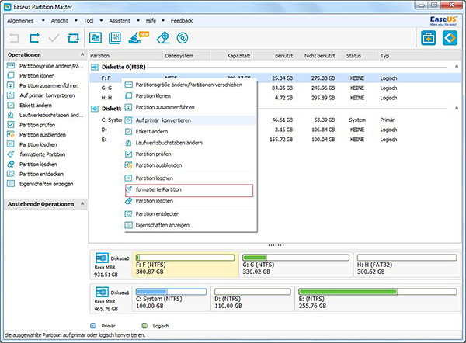
Task: Choose 'Etikett ändern' in context menu
Action: click(190, 132)
